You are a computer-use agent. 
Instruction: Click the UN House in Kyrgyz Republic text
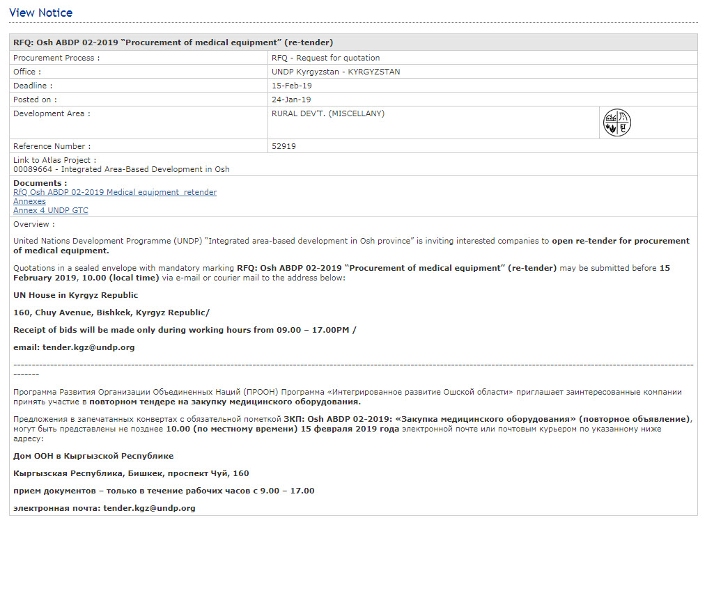coord(76,295)
